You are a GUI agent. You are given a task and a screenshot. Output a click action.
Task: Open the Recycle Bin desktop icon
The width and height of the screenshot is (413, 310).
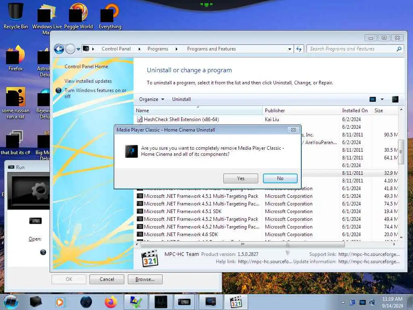point(16,15)
